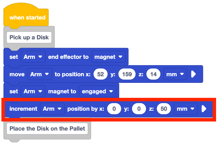Click the y value 0 in increment block
The image size is (222, 149).
(x=139, y=109)
